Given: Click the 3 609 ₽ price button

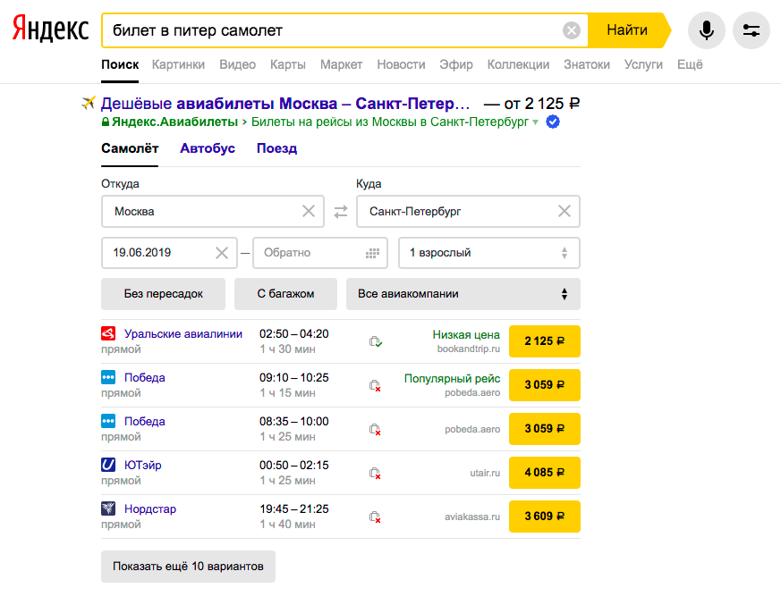Looking at the screenshot, I should click(x=545, y=517).
